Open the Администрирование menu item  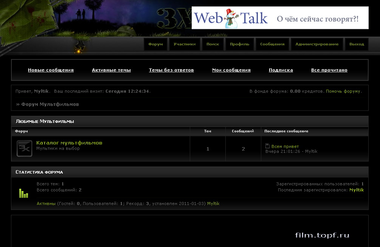[317, 44]
